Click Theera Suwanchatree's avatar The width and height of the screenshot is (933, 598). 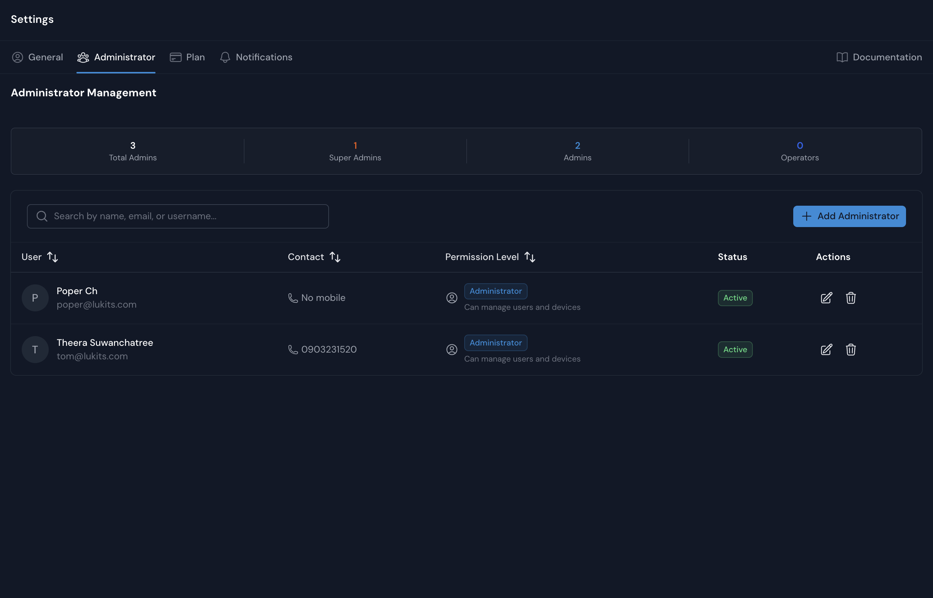[x=34, y=349]
